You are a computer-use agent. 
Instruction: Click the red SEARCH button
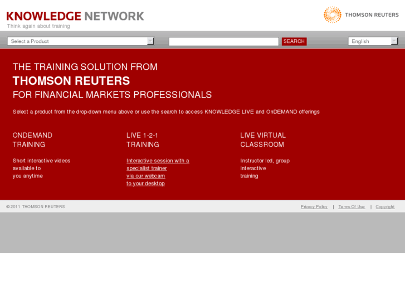tap(294, 41)
